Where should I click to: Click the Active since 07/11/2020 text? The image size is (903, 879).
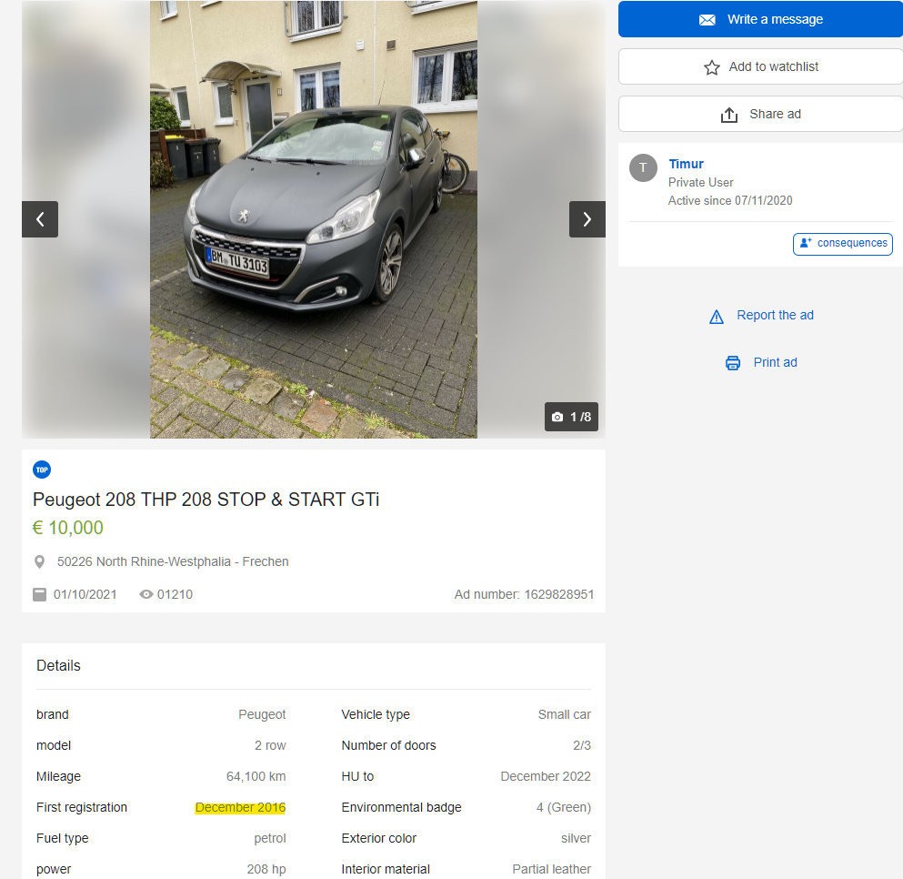tap(730, 200)
